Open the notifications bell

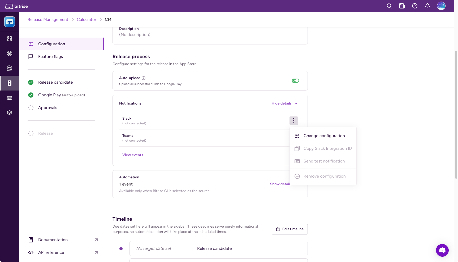(x=427, y=6)
